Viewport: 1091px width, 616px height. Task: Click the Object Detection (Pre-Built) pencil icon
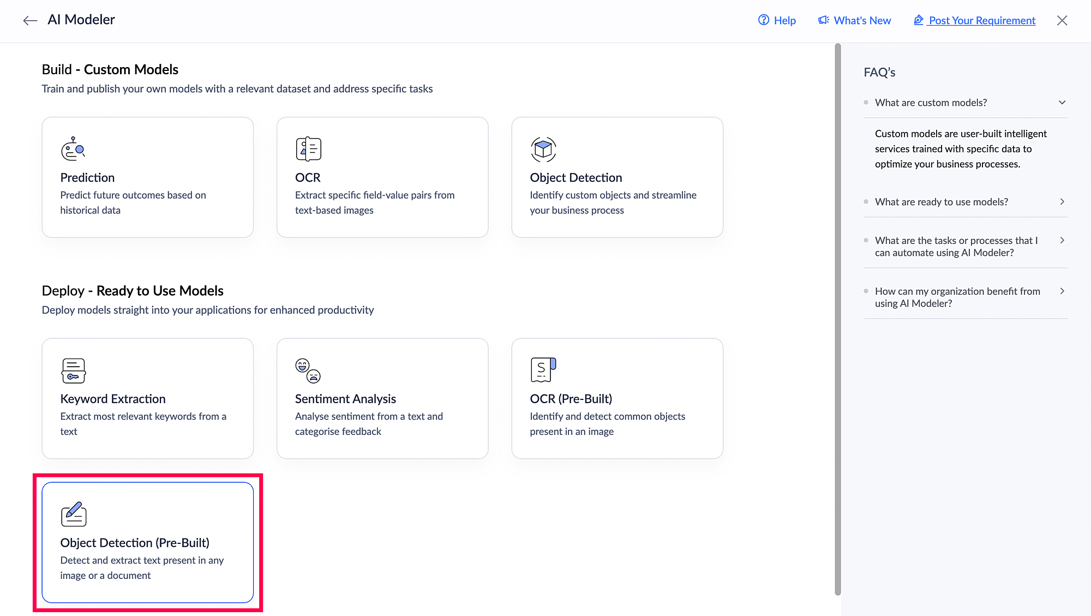[73, 514]
